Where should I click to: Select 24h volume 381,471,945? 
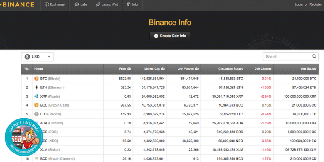[187, 79]
